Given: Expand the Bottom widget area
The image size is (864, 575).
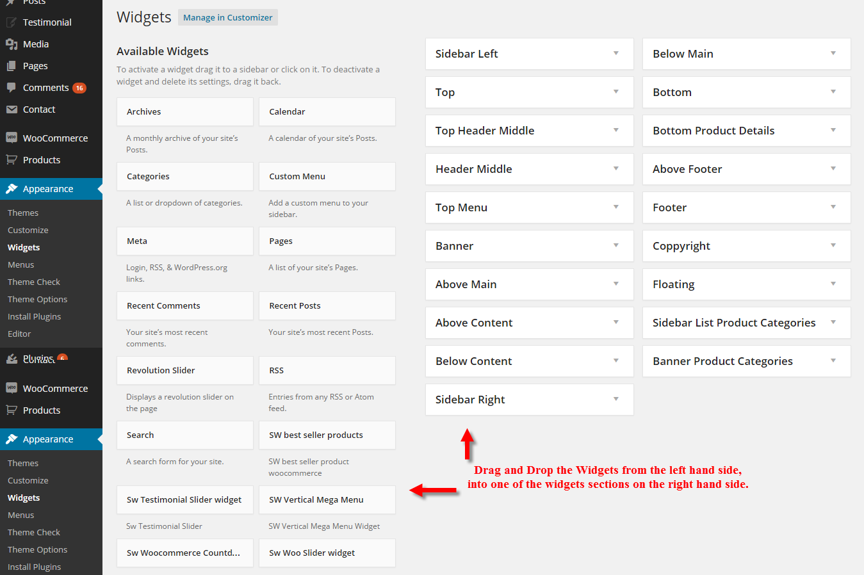Looking at the screenshot, I should (x=747, y=92).
